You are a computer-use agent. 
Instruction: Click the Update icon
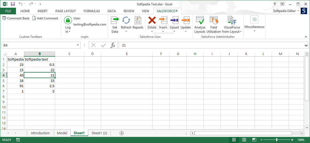[x=186, y=20]
